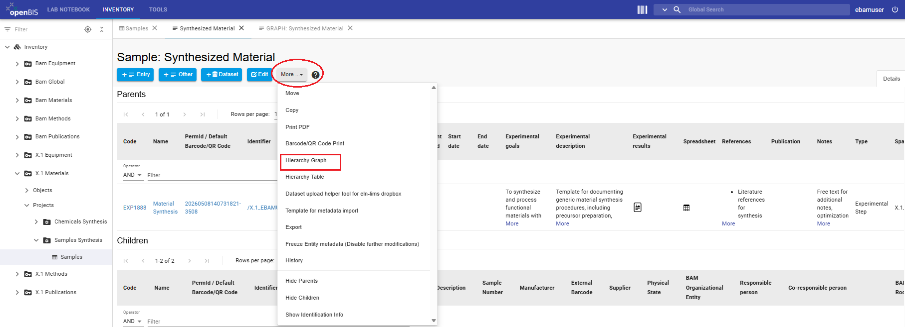This screenshot has width=905, height=327.
Task: Click the locate target icon in sidebar
Action: click(88, 29)
